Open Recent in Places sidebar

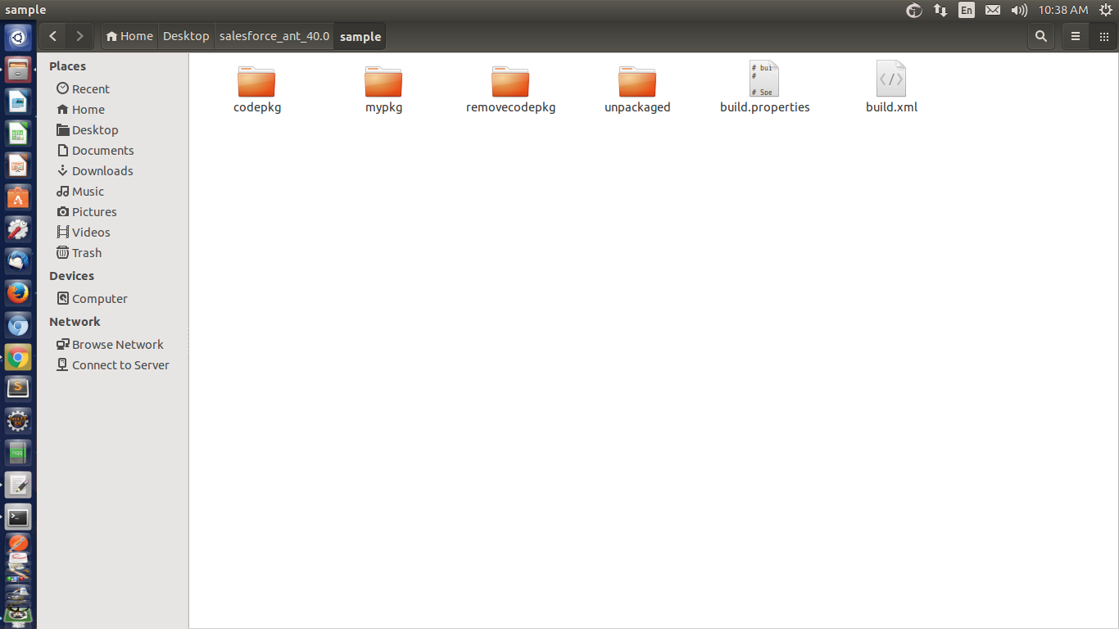(x=90, y=89)
